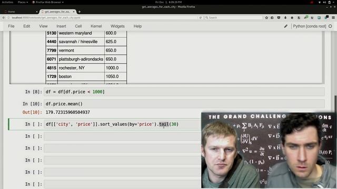Select the first empty code cell below
Image resolution: width=337 pixels, height=189 pixels.
point(123,136)
